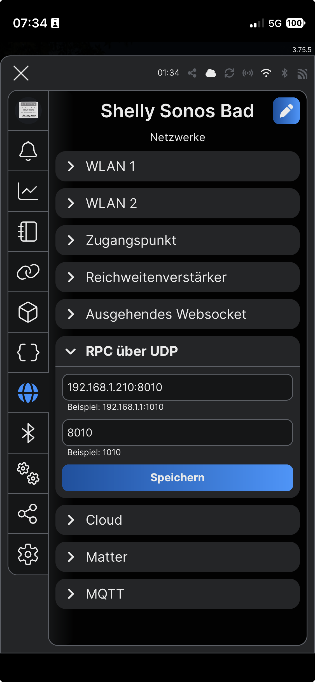Select the device thumbnail tab in sidebar
Screen dimensions: 315x682
pos(28,111)
